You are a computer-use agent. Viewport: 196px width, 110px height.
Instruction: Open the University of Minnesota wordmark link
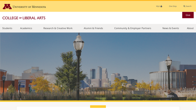(29, 7)
